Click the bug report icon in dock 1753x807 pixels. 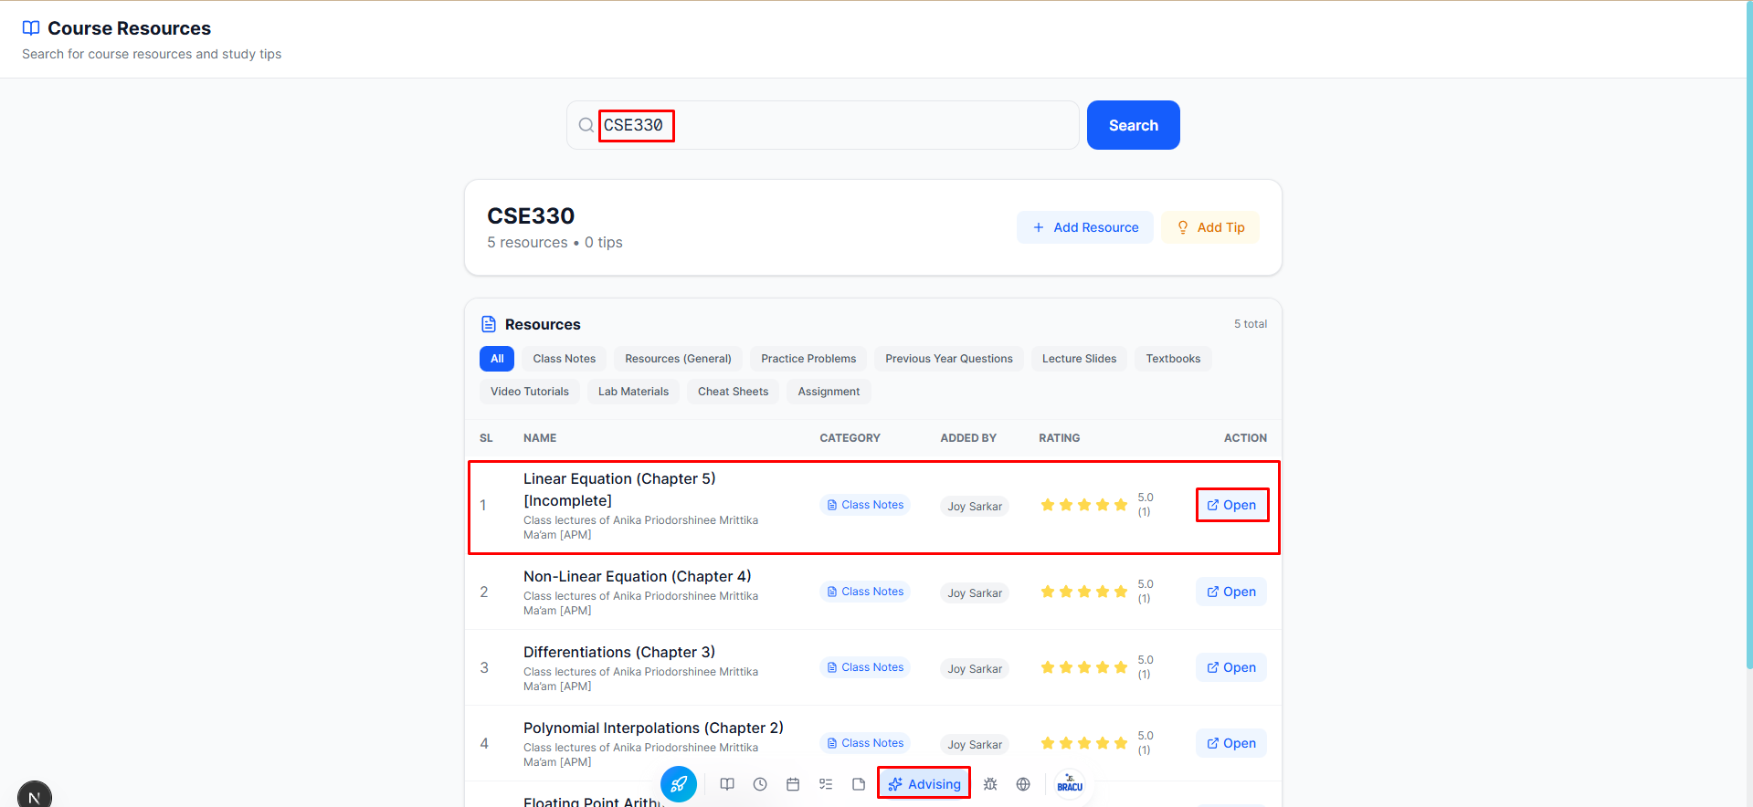coord(990,784)
